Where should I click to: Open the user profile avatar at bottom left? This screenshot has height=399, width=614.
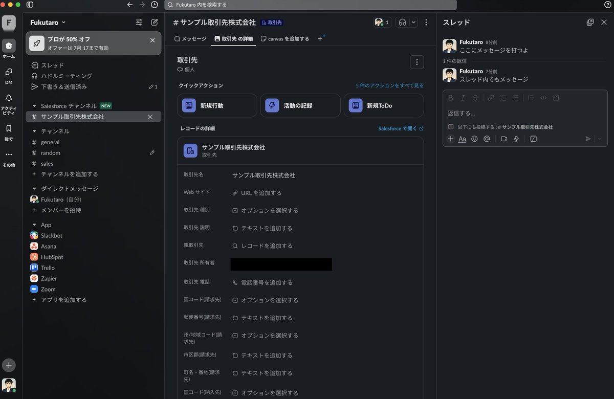[9, 385]
